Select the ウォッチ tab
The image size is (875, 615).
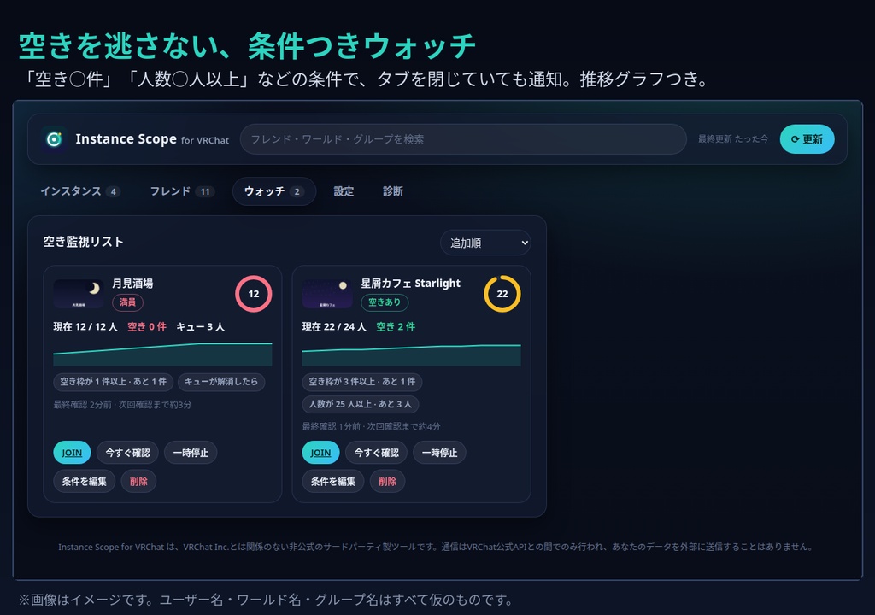click(274, 191)
